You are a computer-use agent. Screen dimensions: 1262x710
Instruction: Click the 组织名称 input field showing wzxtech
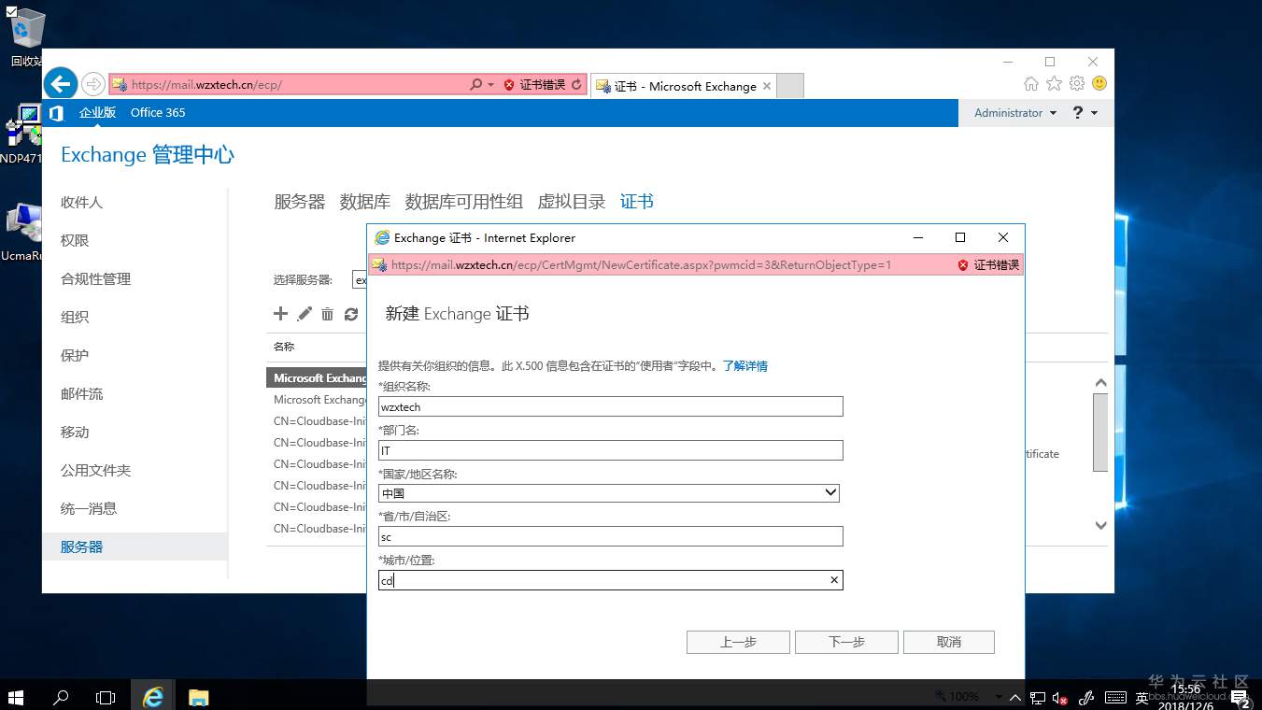[x=608, y=406]
